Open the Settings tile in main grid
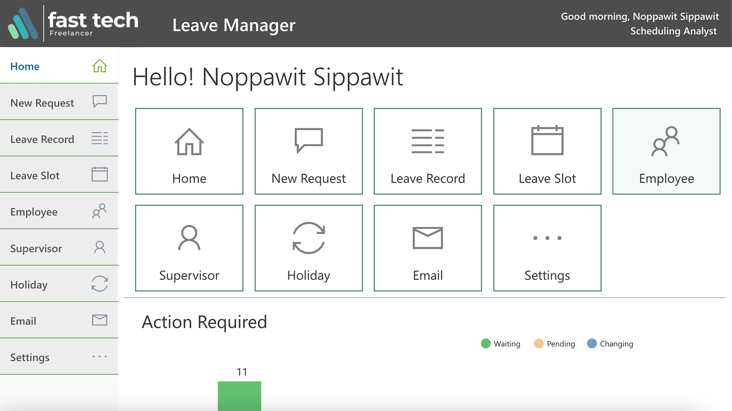 (547, 248)
